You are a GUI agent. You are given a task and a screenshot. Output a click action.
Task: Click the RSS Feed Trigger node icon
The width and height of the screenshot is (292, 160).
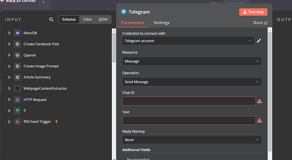click(x=17, y=122)
